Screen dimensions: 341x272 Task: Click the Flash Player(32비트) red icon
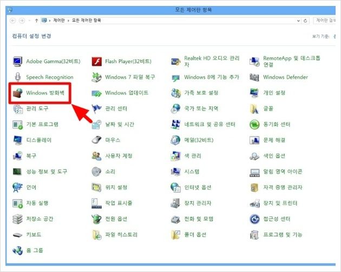[x=96, y=62]
